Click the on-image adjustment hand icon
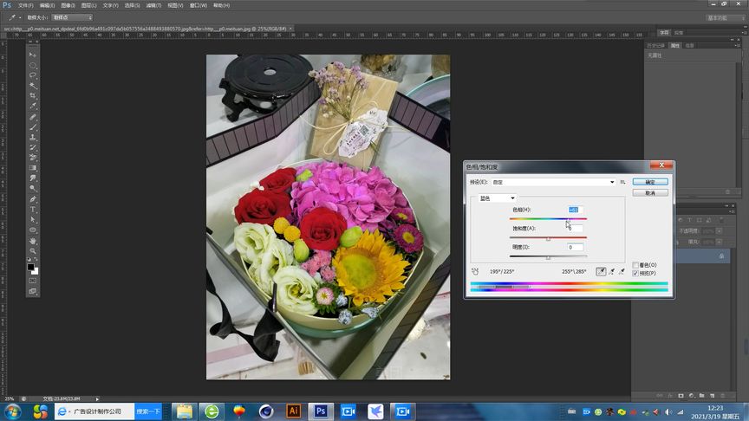Screen dimensions: 749x421 (x=473, y=271)
